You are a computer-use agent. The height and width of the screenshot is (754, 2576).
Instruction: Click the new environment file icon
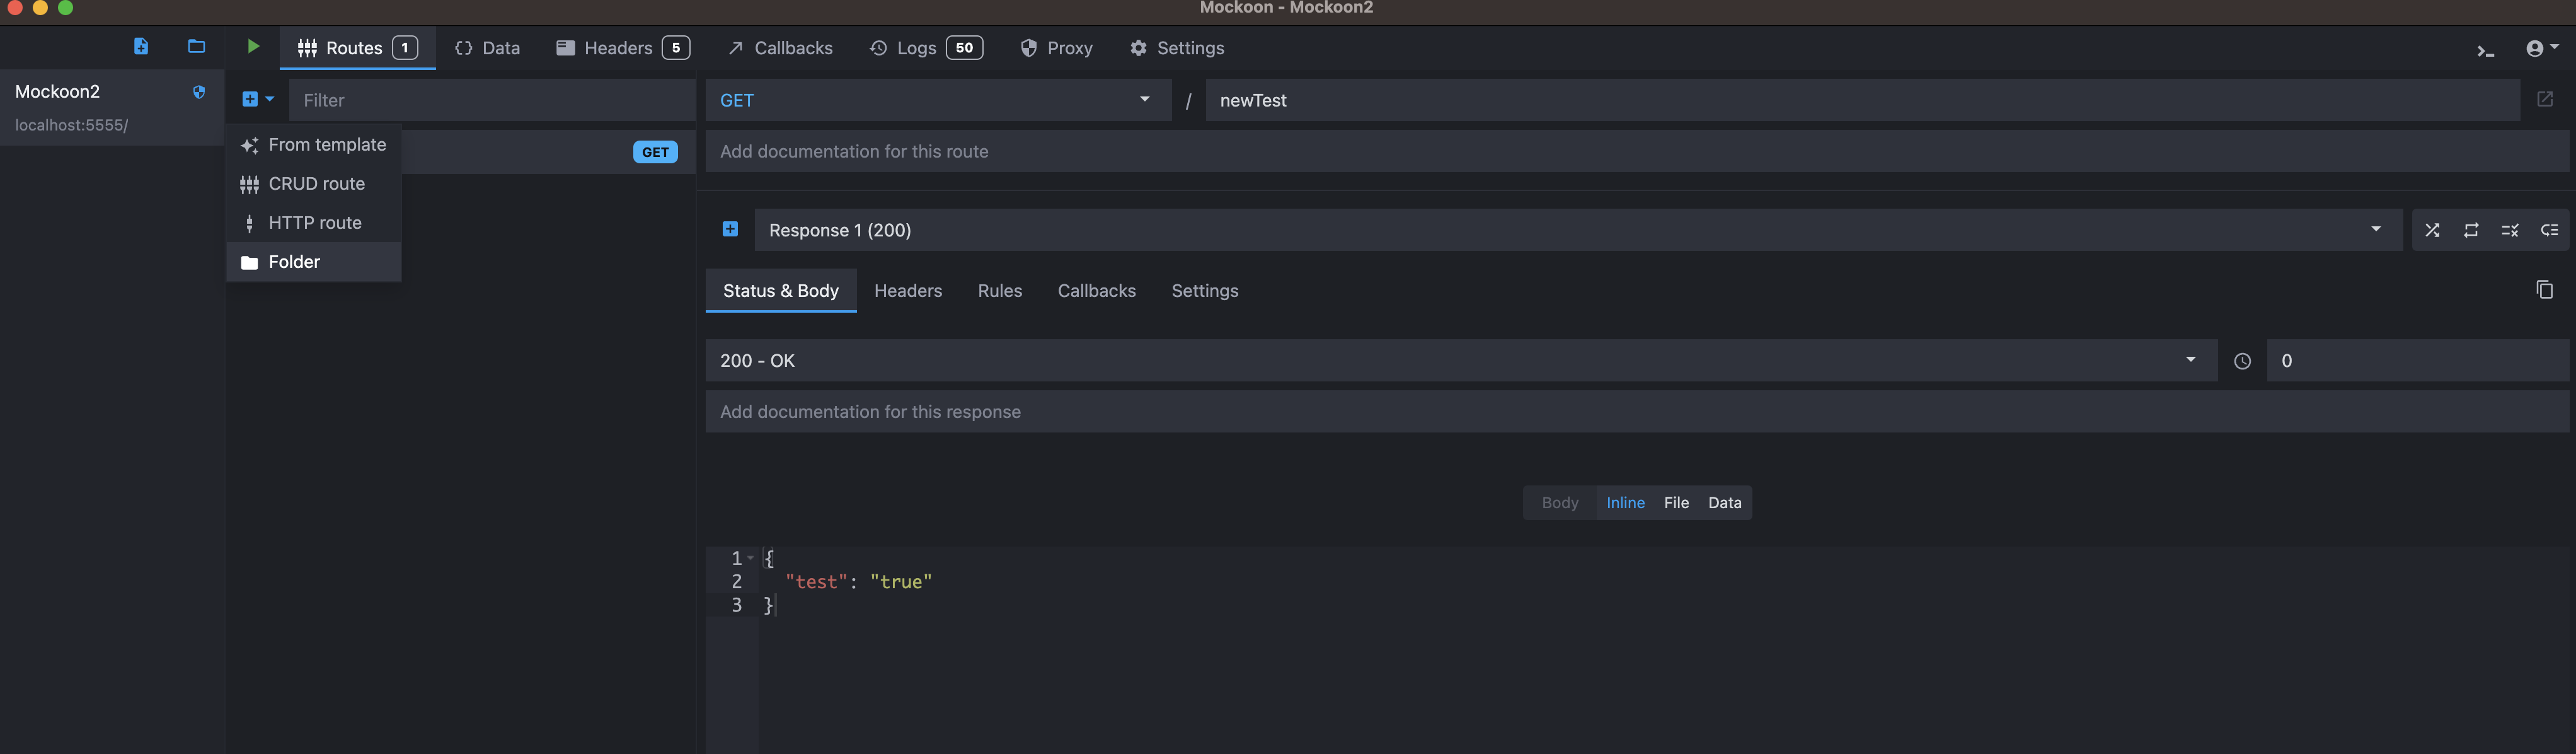point(141,46)
